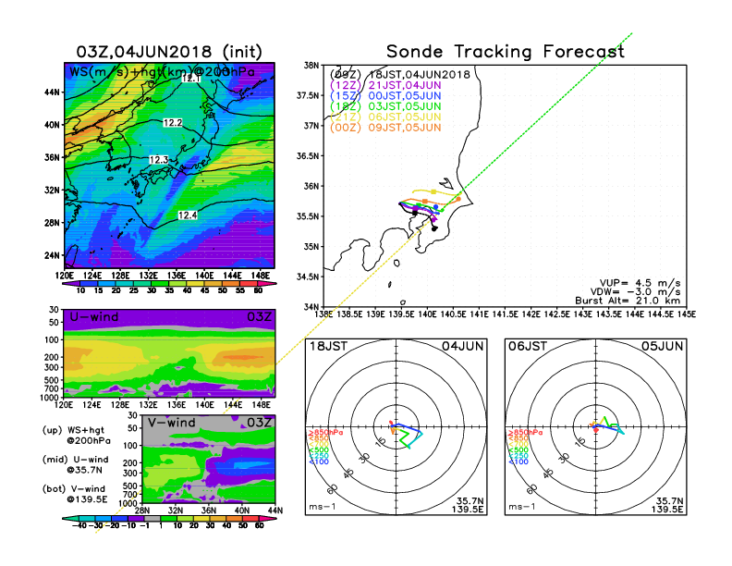Screen dimensions: 732x566
Task: Click the orange square burst marker
Action: click(425, 202)
